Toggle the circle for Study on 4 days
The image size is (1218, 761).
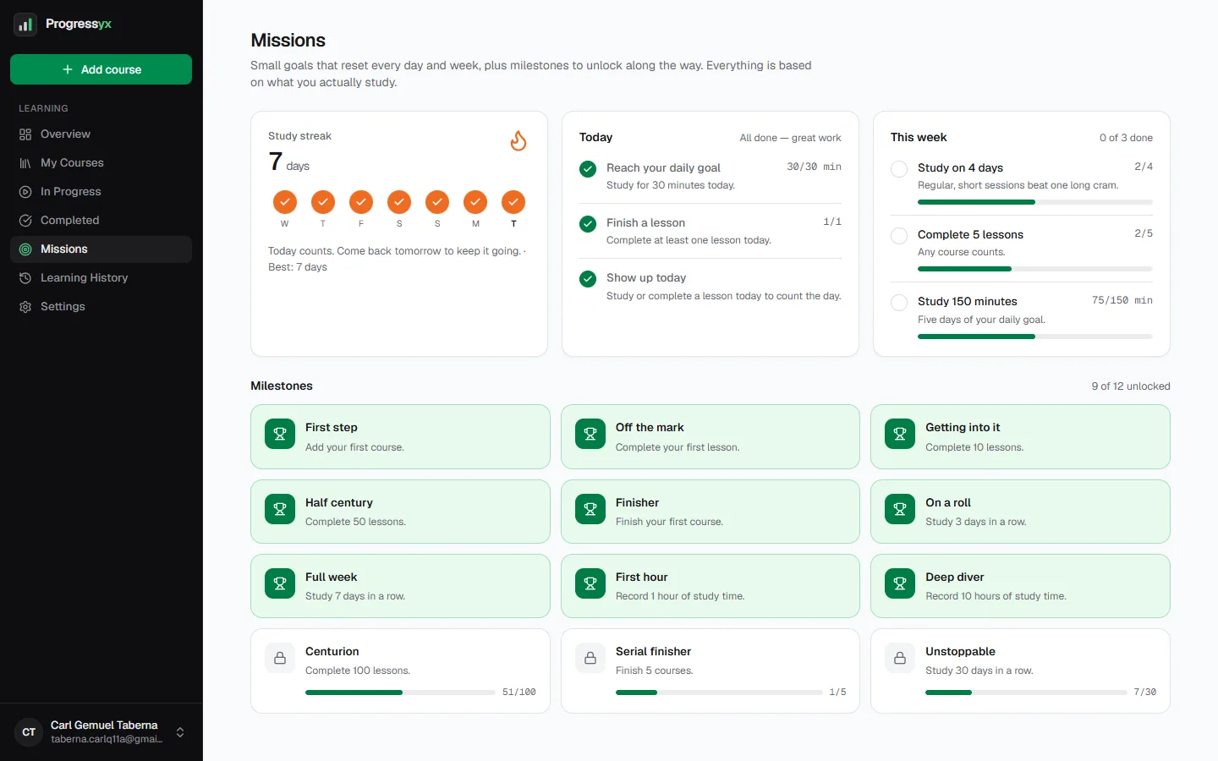899,169
